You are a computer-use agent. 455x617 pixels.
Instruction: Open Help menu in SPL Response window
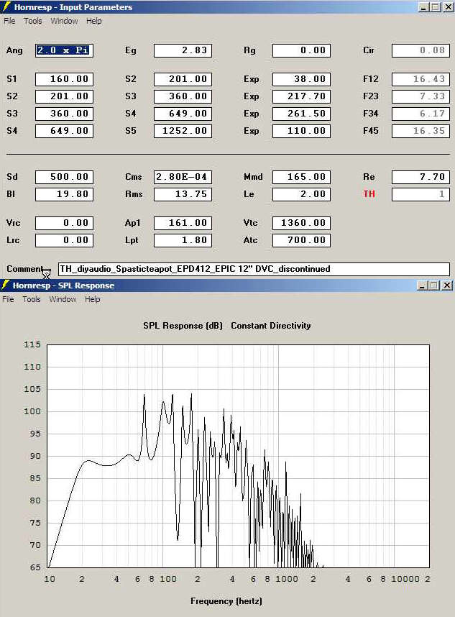(93, 299)
